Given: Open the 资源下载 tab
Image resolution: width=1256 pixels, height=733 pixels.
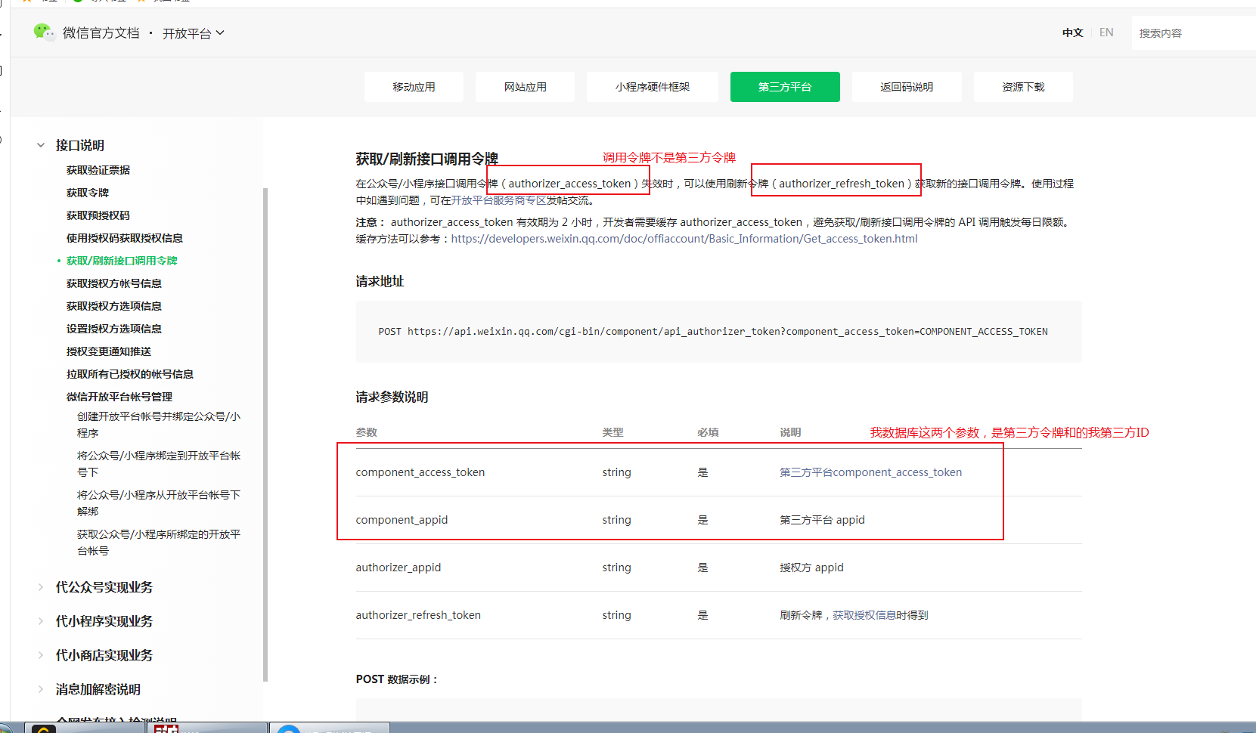Looking at the screenshot, I should pos(1023,87).
